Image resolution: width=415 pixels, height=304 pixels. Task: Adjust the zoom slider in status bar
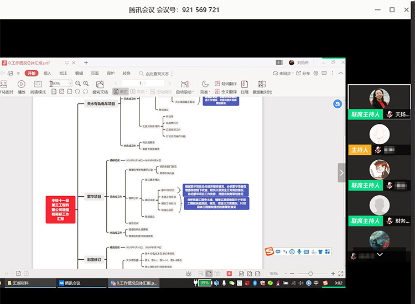[x=310, y=274]
